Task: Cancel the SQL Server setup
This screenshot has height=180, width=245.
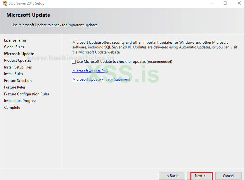Action: [228, 176]
